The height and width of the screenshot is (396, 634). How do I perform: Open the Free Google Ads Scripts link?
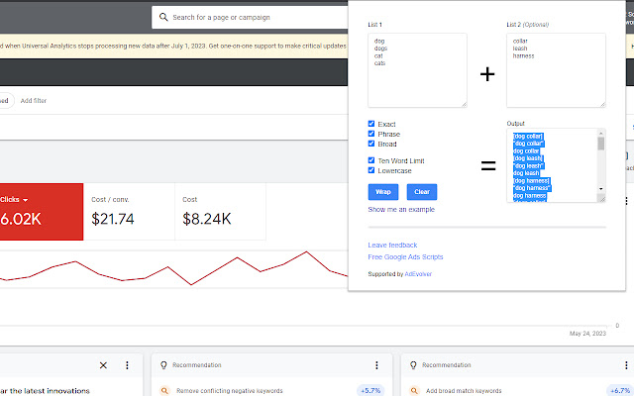405,257
